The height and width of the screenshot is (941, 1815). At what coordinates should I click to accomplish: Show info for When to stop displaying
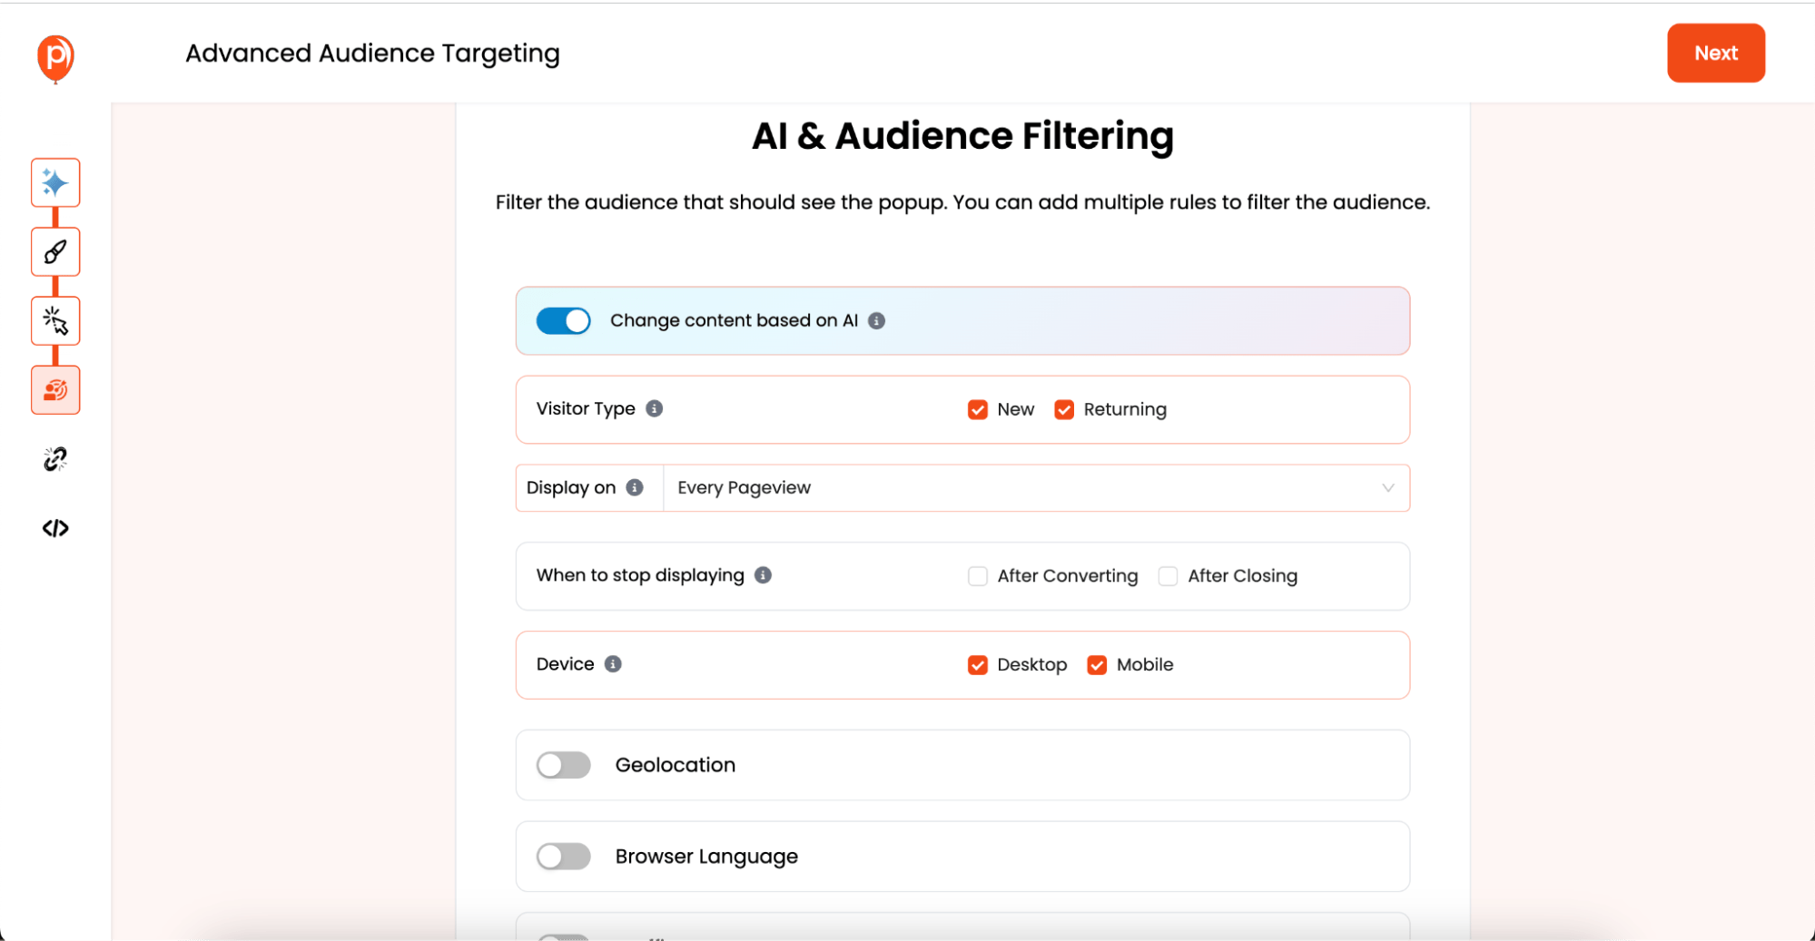pyautogui.click(x=764, y=575)
